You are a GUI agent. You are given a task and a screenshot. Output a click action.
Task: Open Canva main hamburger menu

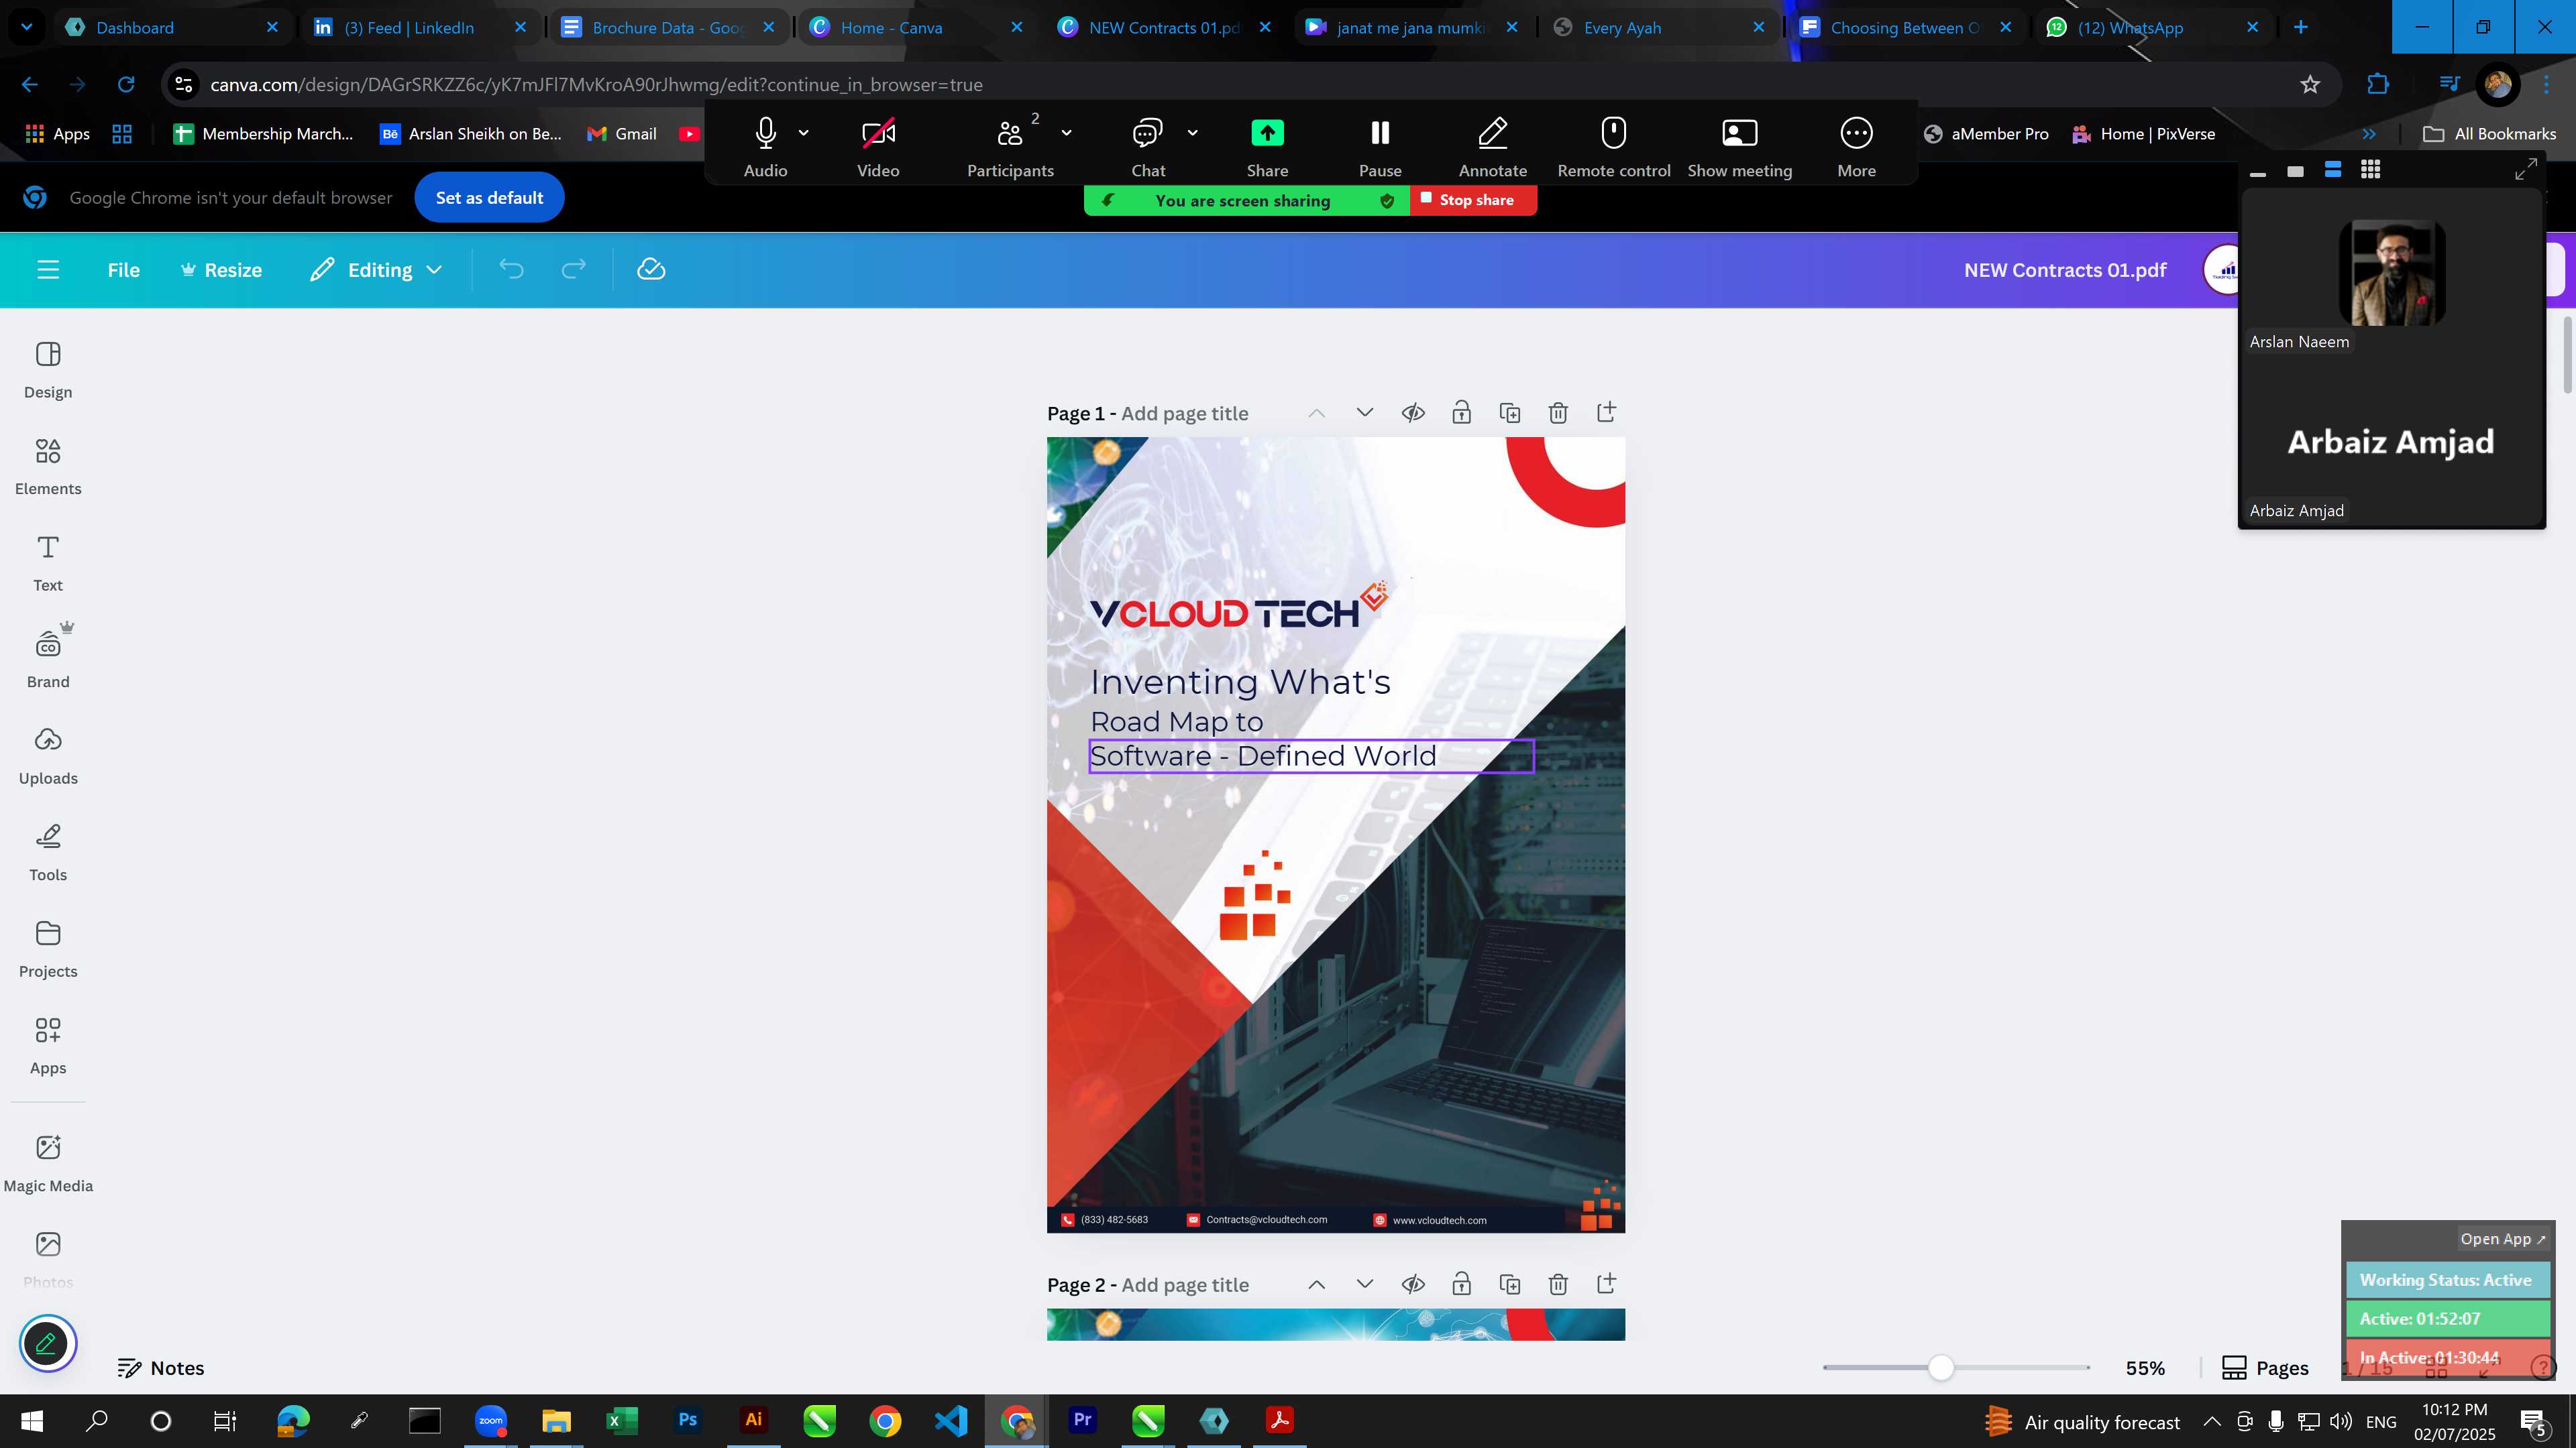tap(48, 269)
